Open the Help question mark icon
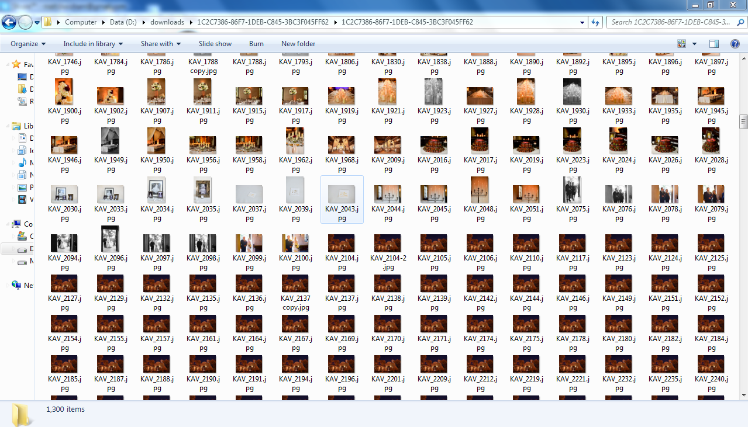The height and width of the screenshot is (427, 748). pyautogui.click(x=735, y=44)
